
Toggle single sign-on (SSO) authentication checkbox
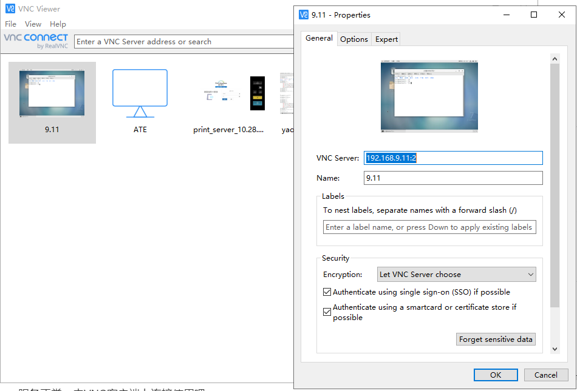(x=327, y=292)
